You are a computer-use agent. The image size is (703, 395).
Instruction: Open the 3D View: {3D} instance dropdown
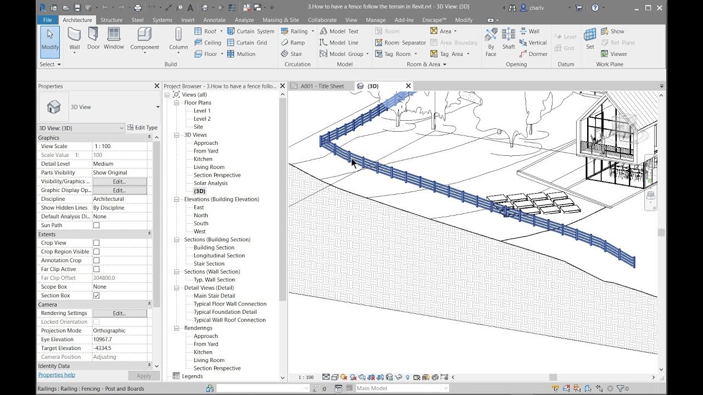pos(121,128)
